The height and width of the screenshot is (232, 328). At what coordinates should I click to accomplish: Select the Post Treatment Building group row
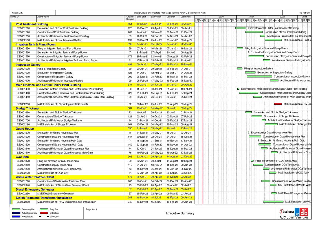click(x=32, y=24)
